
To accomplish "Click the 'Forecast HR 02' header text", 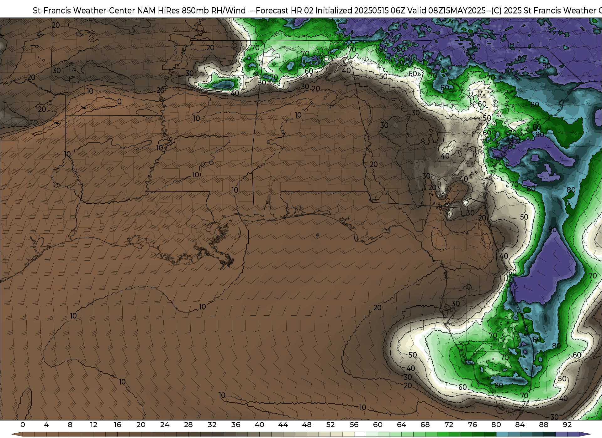I will pyautogui.click(x=284, y=11).
